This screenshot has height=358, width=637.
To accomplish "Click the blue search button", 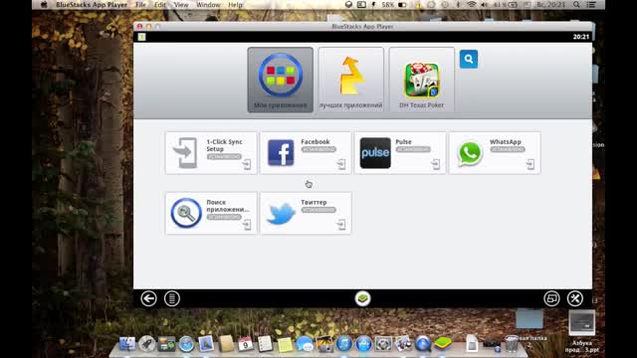I will pos(469,60).
